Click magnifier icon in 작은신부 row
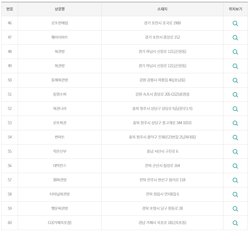Screen dimensions: 250x232 [235, 152]
